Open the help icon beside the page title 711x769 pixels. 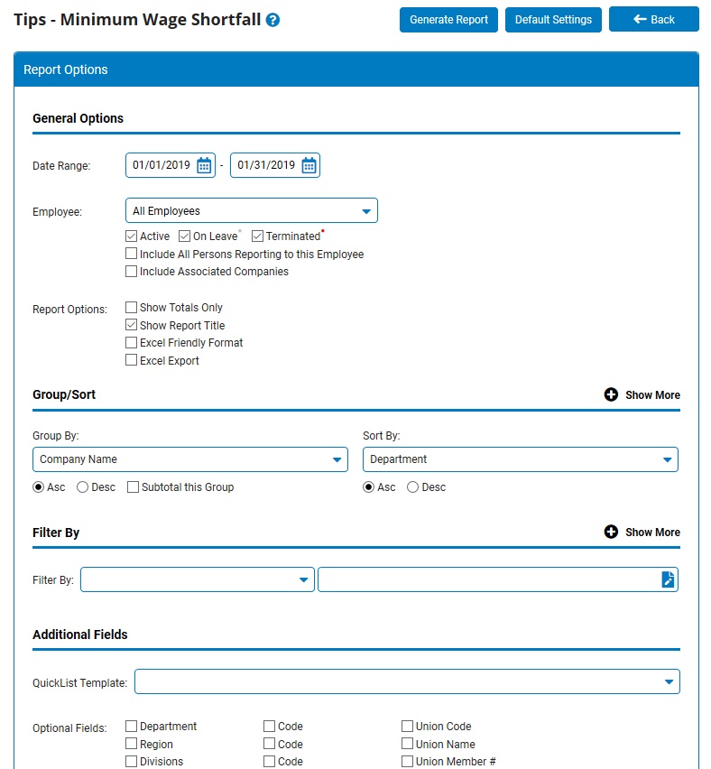[272, 20]
